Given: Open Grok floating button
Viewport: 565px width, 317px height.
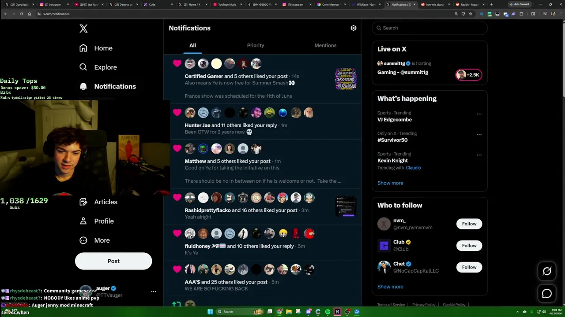Looking at the screenshot, I should point(547,271).
